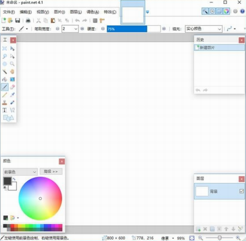Select the Eraser tool
This screenshot has width=246, height=241.
pos(12,87)
